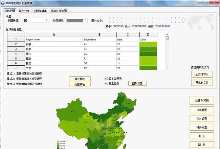Select column B header
Screen dimensions: 220x149
[x=99, y=35]
